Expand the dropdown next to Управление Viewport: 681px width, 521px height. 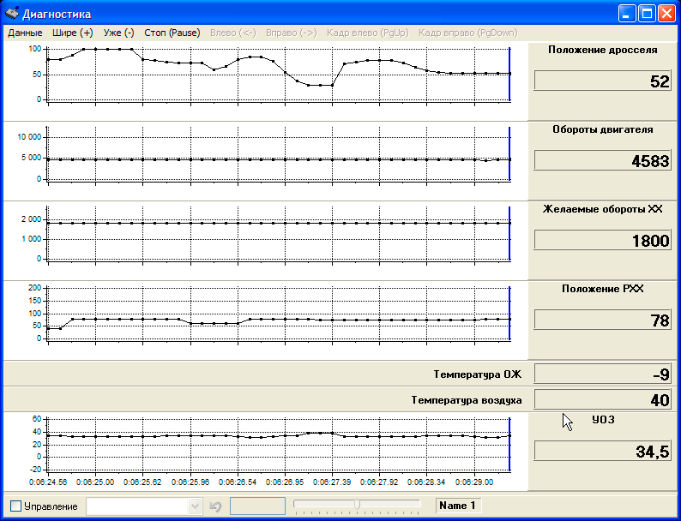[x=196, y=506]
